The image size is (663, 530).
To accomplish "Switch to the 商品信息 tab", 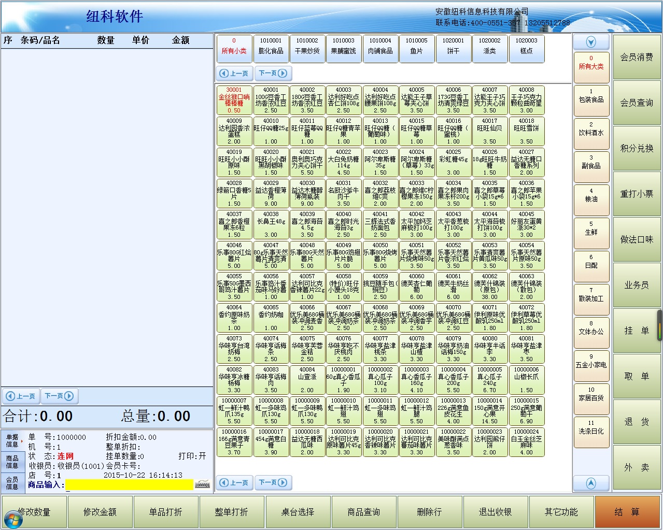I will tap(12, 462).
